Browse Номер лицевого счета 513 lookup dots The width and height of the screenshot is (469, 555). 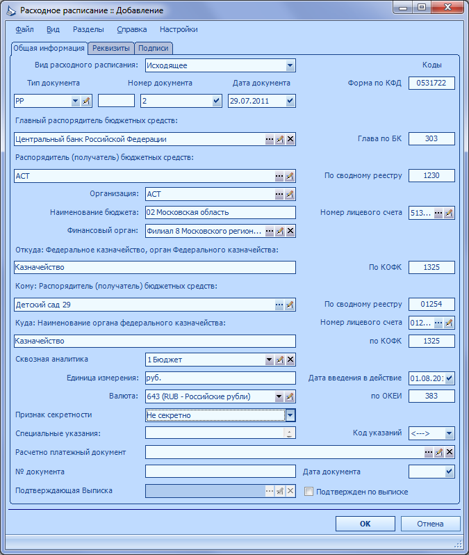[438, 213]
